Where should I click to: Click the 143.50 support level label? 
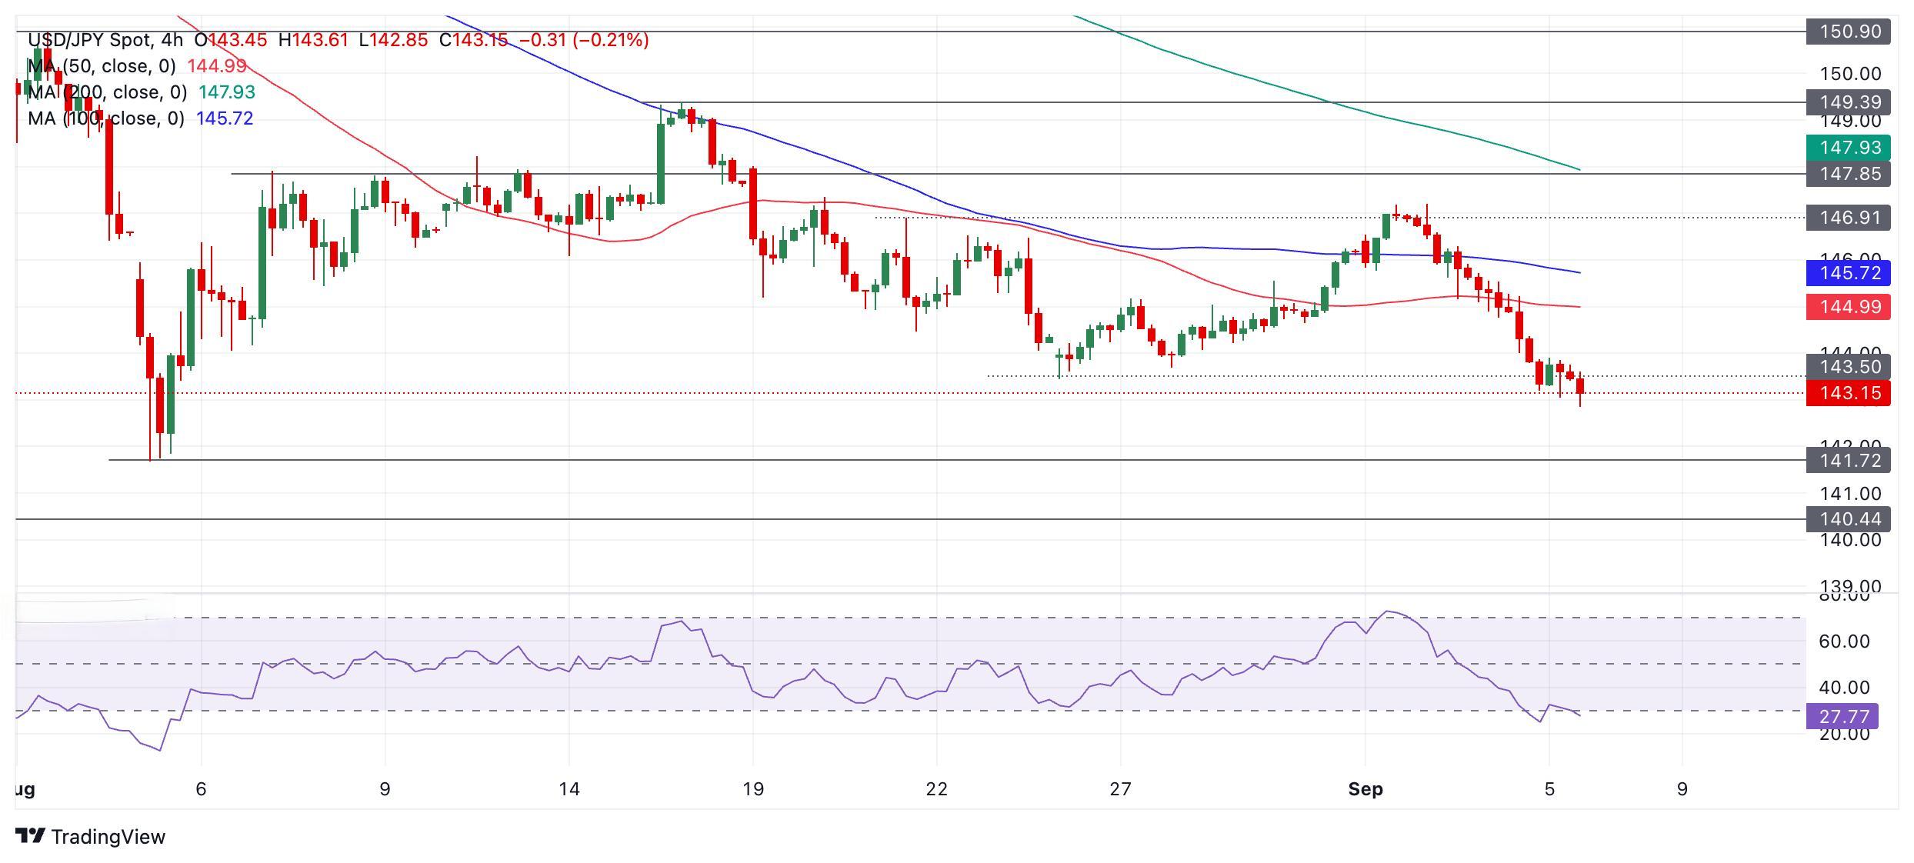click(x=1849, y=367)
